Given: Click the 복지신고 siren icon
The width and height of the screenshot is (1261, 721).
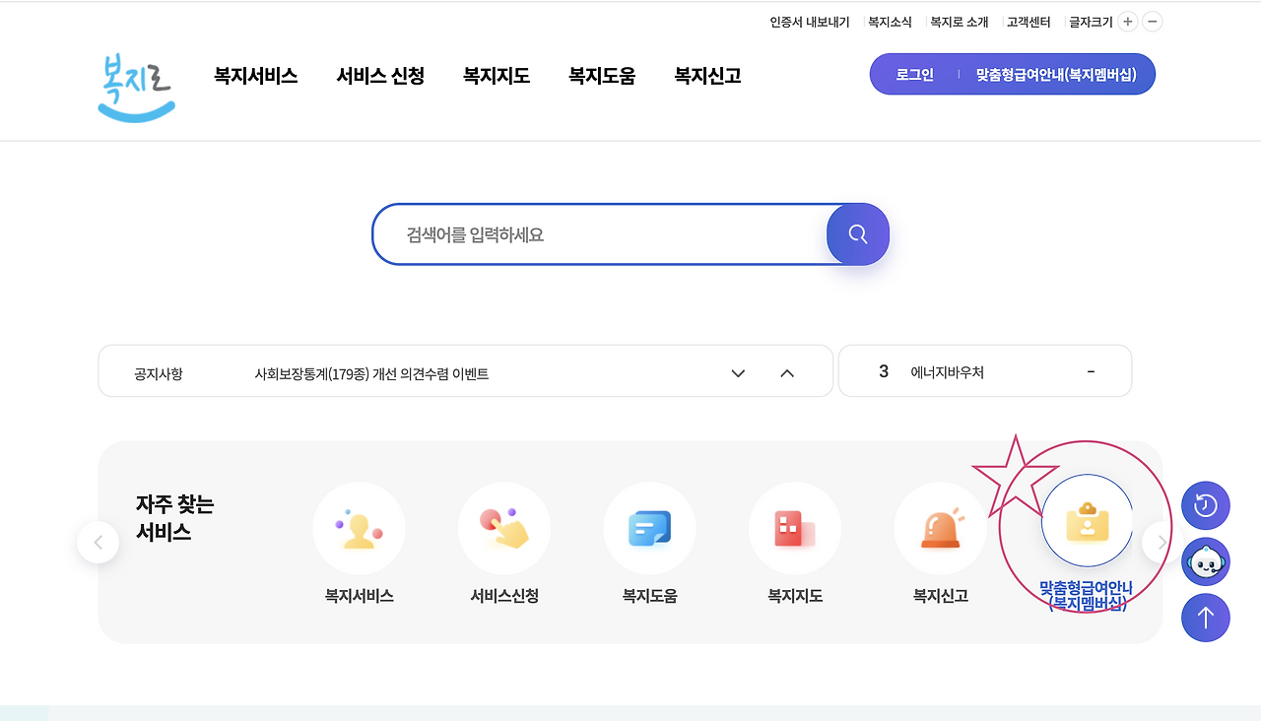Looking at the screenshot, I should [x=940, y=528].
